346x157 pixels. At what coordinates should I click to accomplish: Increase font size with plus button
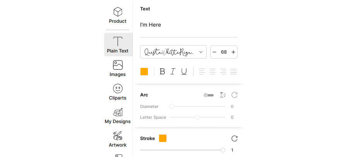click(x=233, y=52)
